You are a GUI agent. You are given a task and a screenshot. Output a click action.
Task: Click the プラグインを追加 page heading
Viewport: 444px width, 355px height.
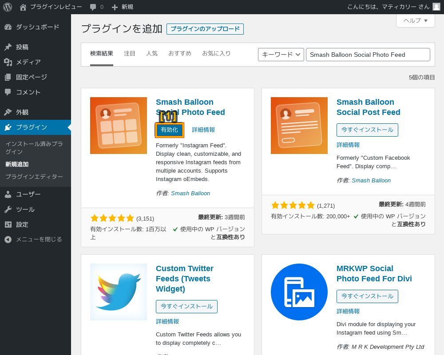[122, 29]
